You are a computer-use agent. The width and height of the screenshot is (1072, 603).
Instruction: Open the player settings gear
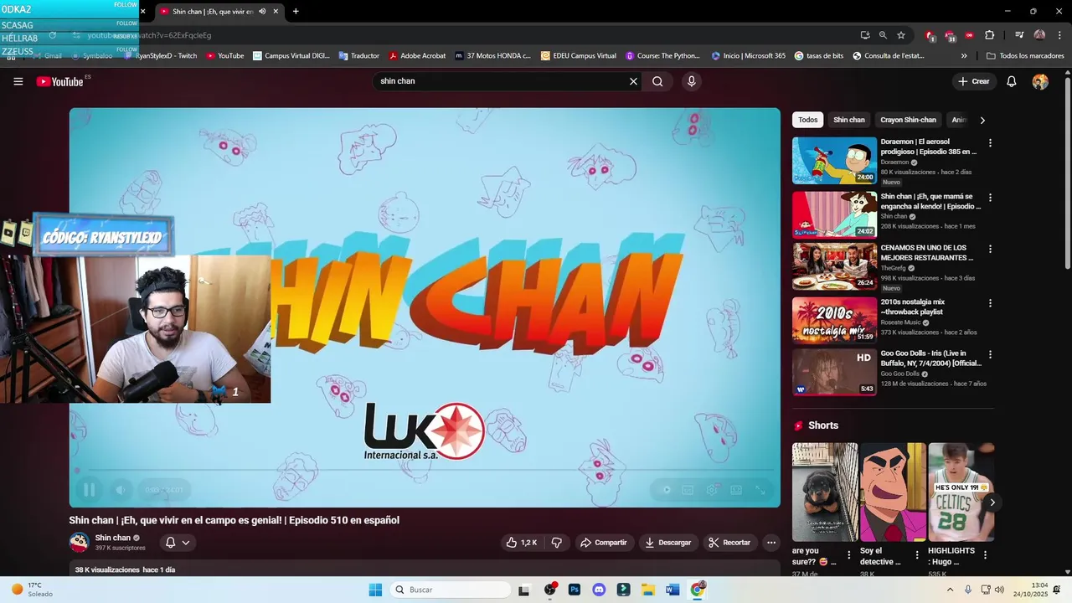click(x=712, y=490)
